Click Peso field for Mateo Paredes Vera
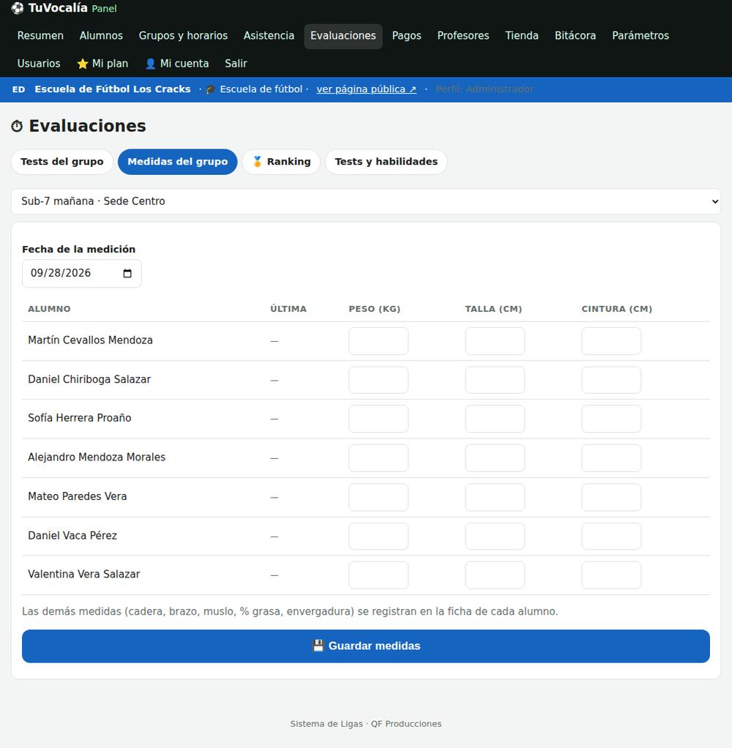Viewport: 732px width, 748px height. pyautogui.click(x=378, y=497)
